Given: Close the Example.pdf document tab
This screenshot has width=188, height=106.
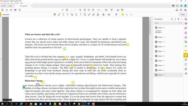Looking at the screenshot, I should point(31,6).
